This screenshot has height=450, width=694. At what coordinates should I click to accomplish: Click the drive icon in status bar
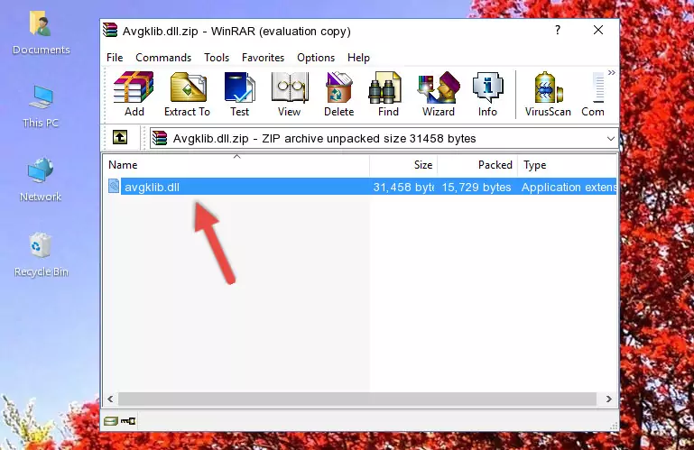click(111, 421)
